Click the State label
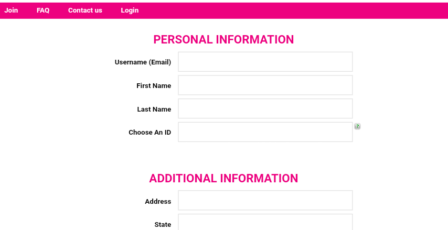The image size is (448, 230). coord(163,225)
